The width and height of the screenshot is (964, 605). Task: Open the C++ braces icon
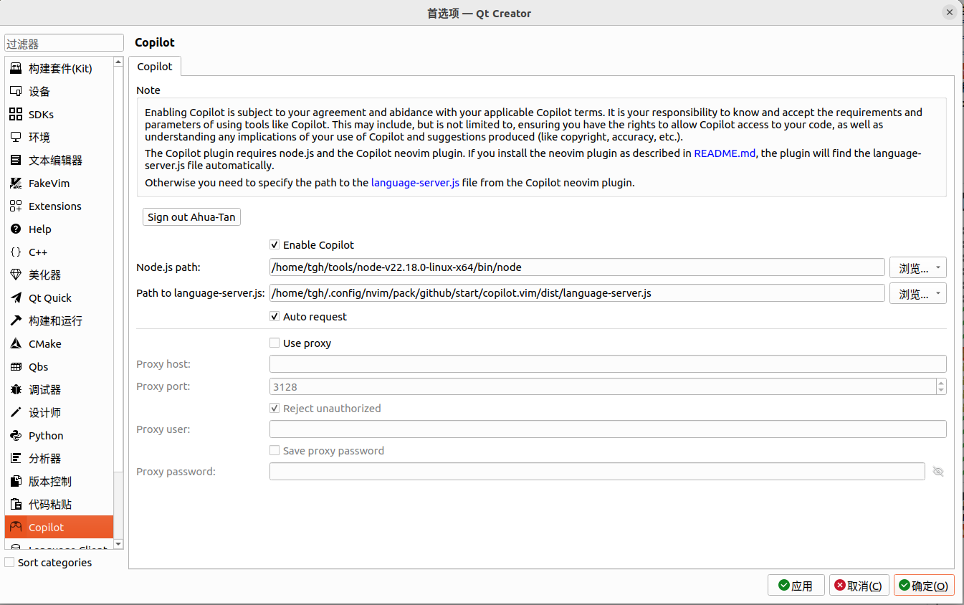tap(16, 252)
